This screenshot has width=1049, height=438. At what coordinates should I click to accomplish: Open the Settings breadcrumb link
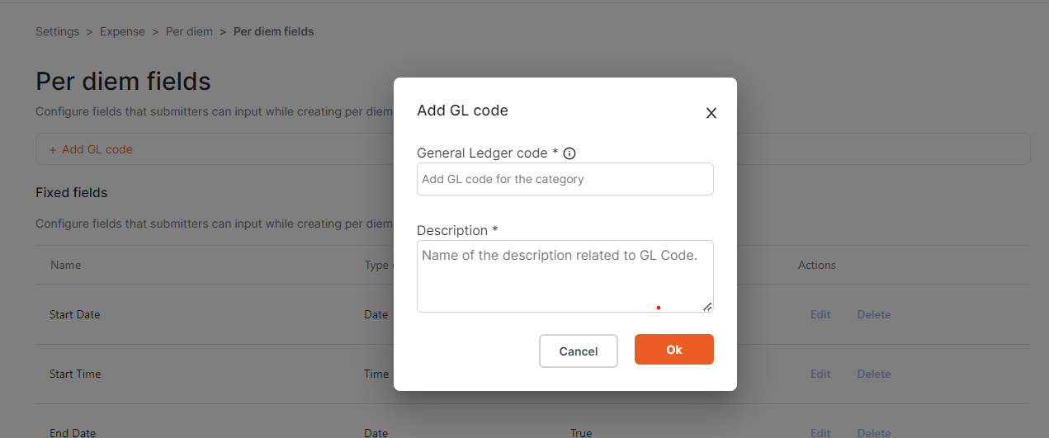pos(58,31)
